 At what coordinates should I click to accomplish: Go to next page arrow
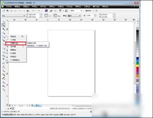(27, 106)
